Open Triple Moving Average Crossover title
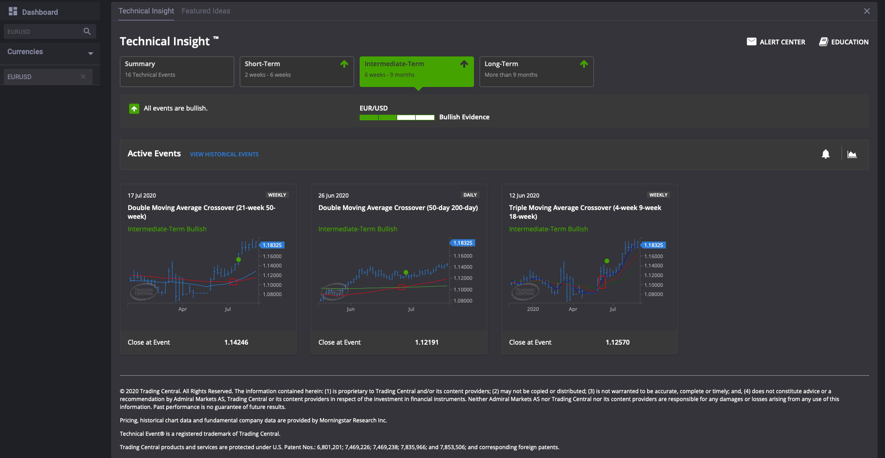This screenshot has height=458, width=885. click(585, 212)
